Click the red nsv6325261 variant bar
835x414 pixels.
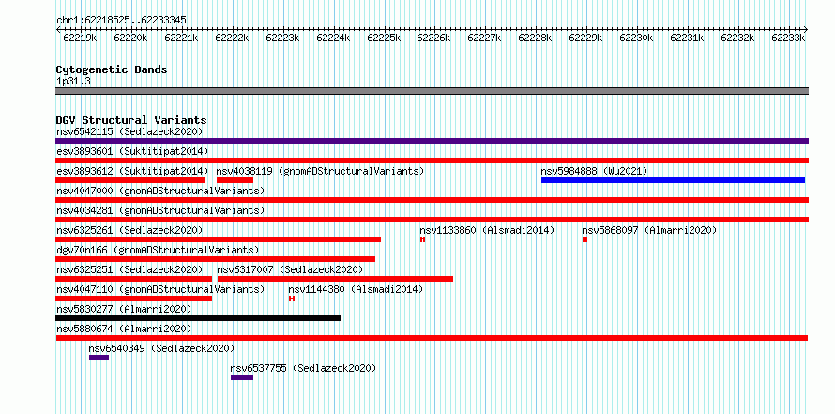(219, 239)
